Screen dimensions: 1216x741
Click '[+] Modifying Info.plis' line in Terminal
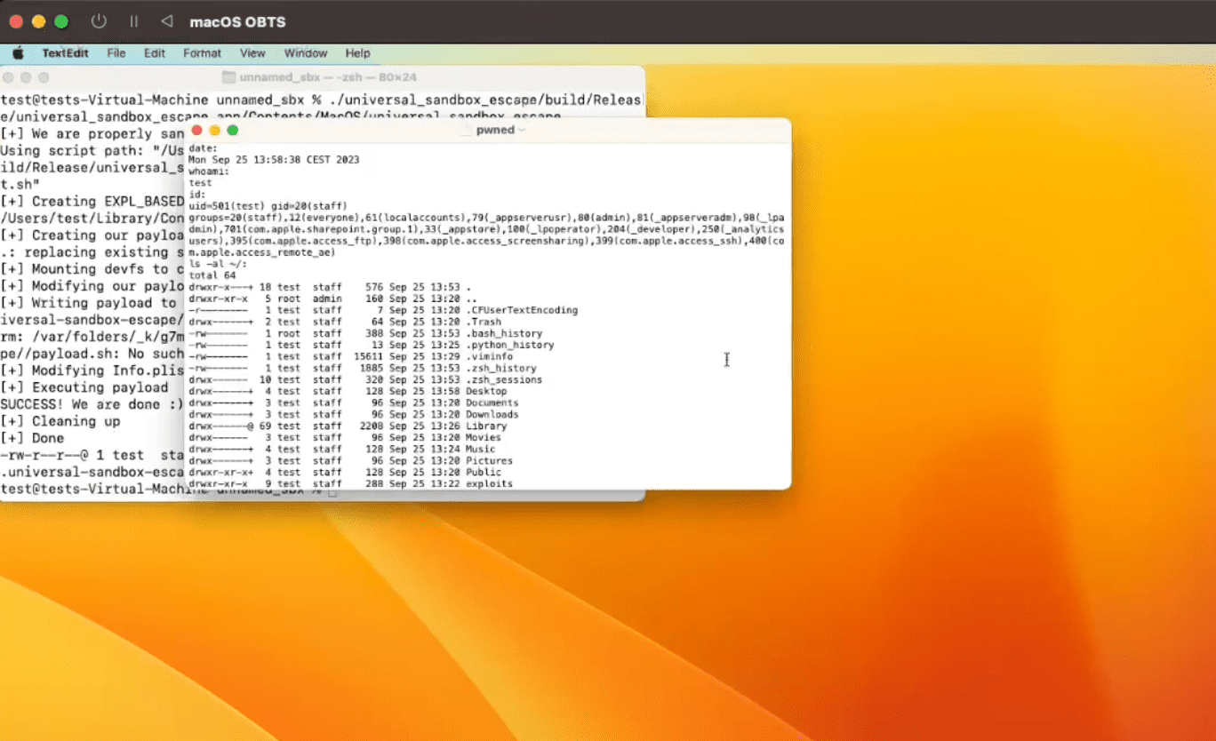(x=92, y=370)
